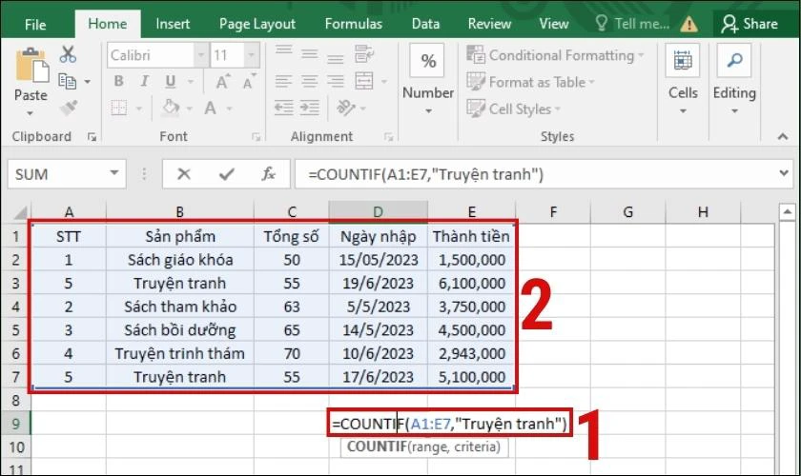Click the yellow warning triangle icon
This screenshot has height=476, width=801.
[689, 24]
